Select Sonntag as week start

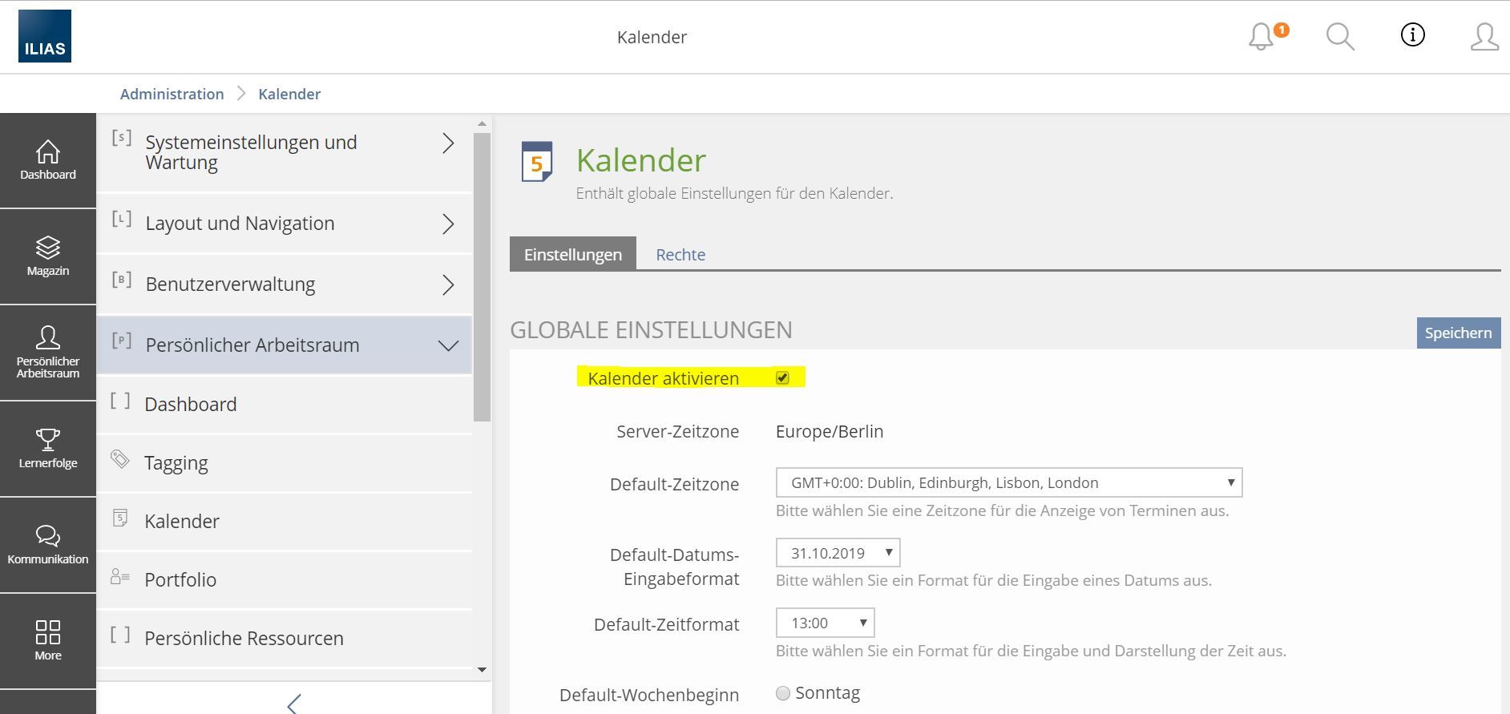coord(783,693)
